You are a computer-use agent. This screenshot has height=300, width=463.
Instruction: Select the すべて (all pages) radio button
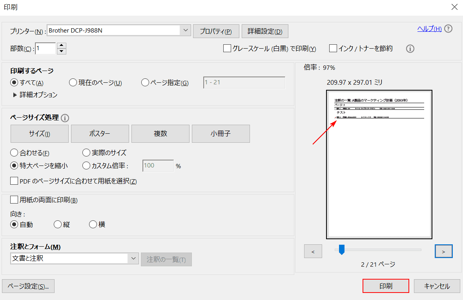point(14,83)
